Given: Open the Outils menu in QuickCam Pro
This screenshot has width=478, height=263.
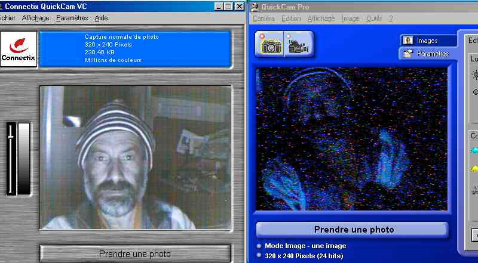Looking at the screenshot, I should click(374, 18).
